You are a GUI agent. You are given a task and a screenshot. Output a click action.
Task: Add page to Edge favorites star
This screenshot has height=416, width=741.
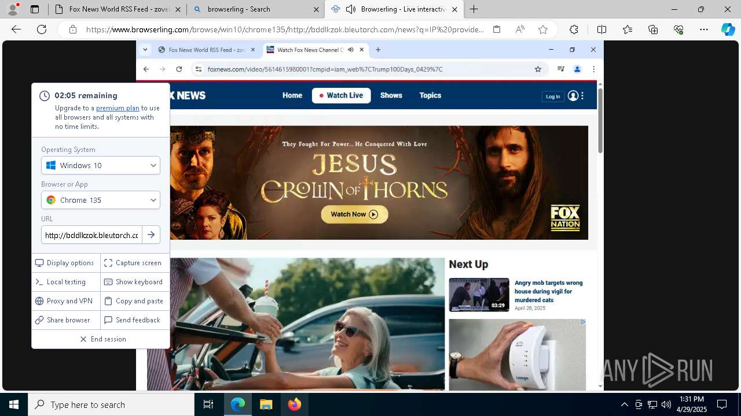click(543, 29)
